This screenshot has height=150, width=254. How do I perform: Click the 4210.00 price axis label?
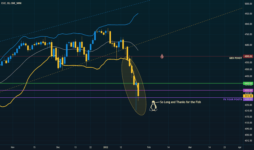click(248, 111)
